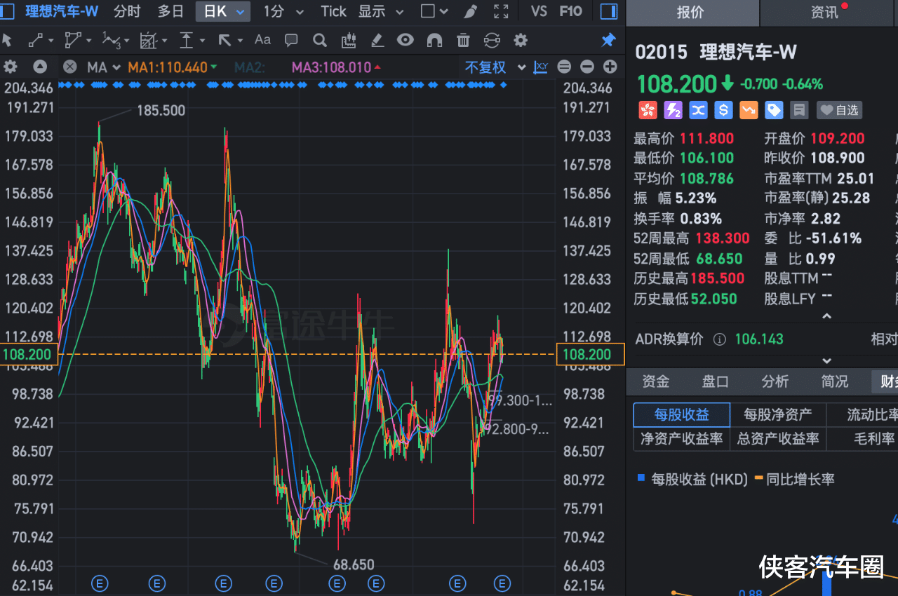The image size is (898, 596).
Task: Toggle MA2 line visibility
Action: coord(249,67)
